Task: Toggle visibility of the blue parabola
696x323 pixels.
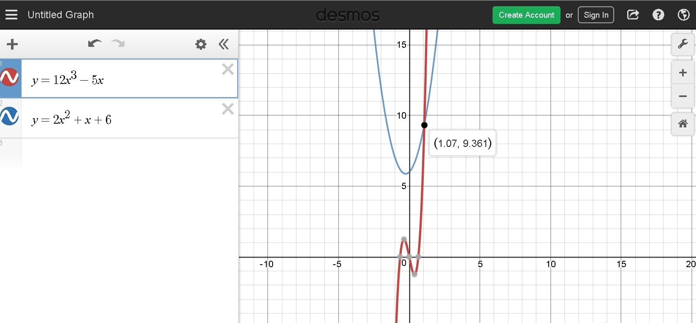Action: point(9,116)
